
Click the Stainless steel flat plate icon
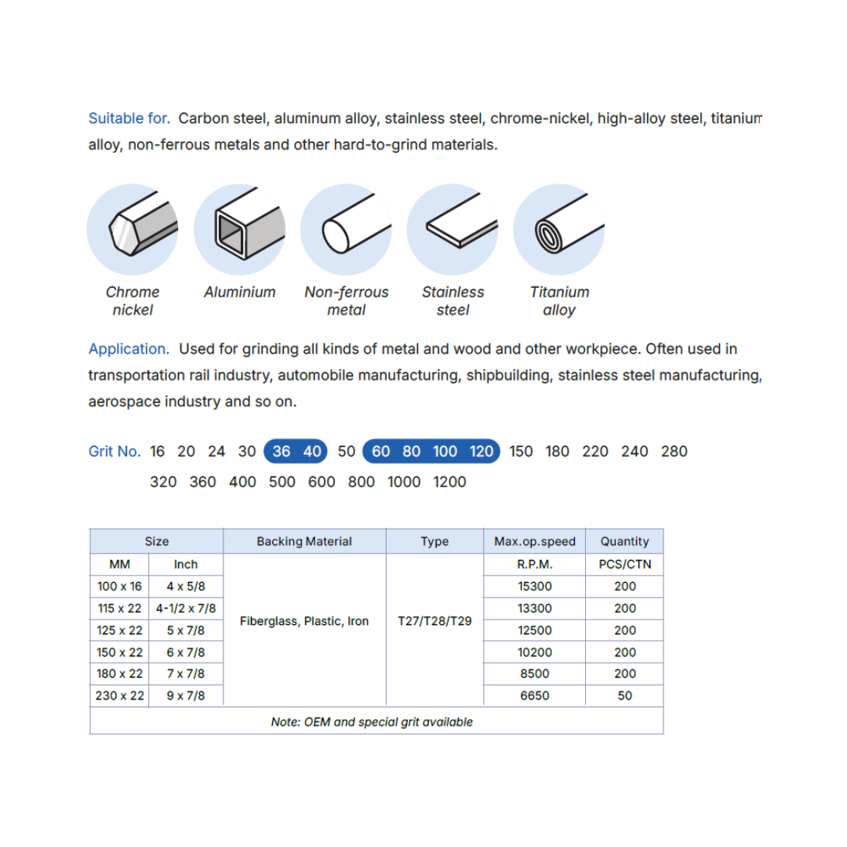[453, 230]
